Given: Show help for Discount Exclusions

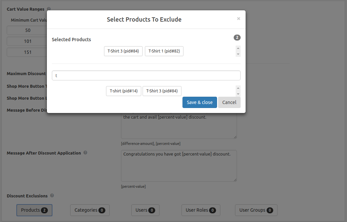Looking at the screenshot, I should tap(52, 196).
